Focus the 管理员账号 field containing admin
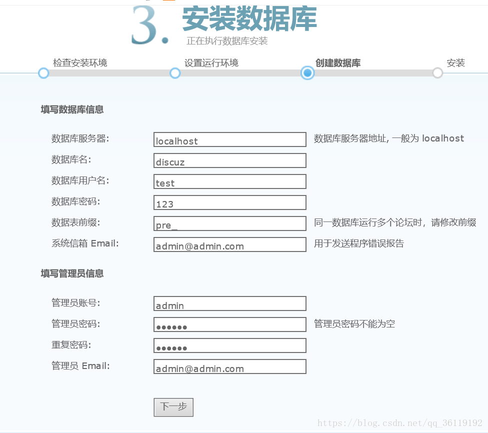The image size is (488, 433). [x=229, y=303]
